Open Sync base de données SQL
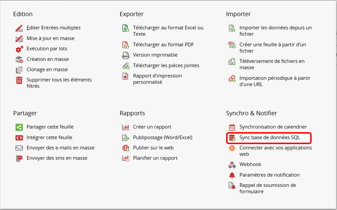The height and width of the screenshot is (210, 337). point(269,138)
